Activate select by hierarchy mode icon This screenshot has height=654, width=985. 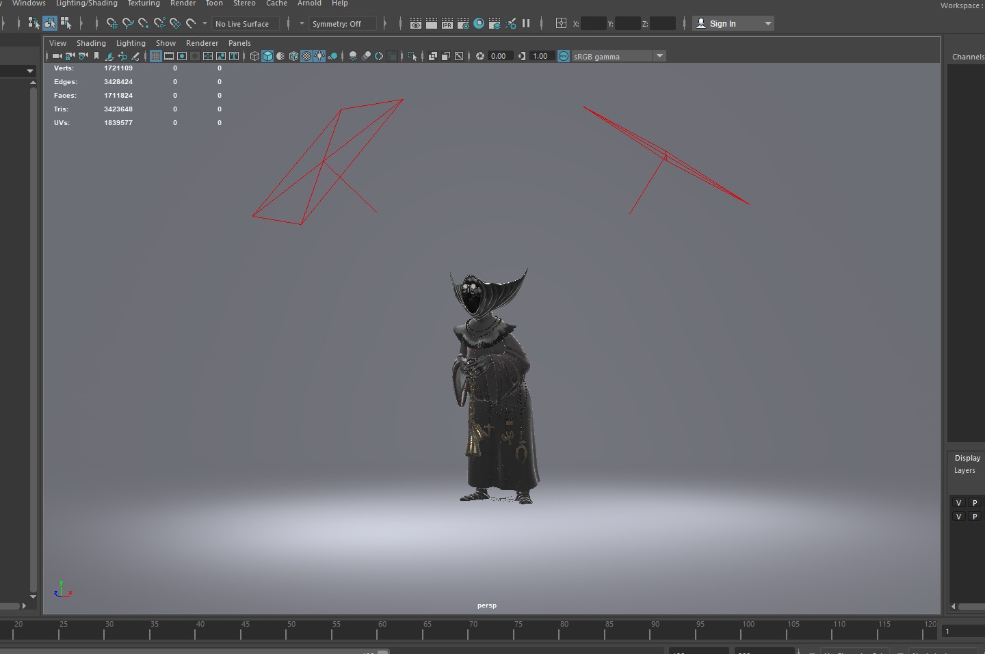34,23
